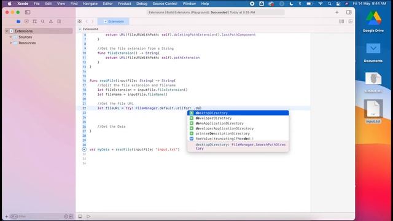Open the Find navigator magnifier icon

tap(43, 21)
